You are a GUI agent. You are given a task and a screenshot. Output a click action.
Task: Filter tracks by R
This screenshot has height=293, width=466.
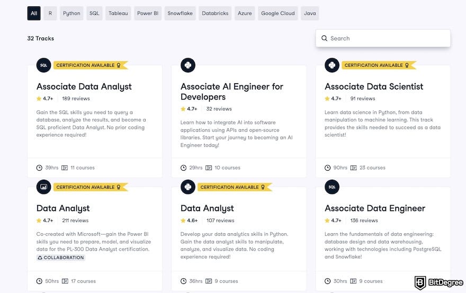[50, 13]
